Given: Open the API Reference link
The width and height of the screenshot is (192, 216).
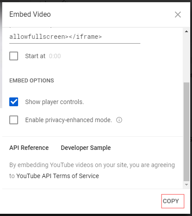Looking at the screenshot, I should [x=29, y=148].
